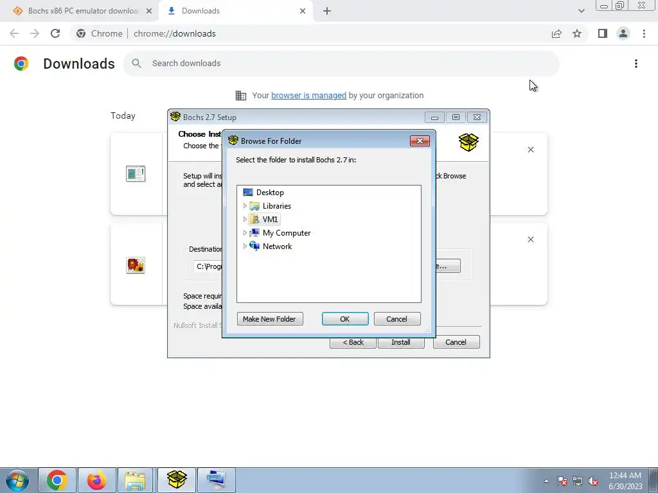This screenshot has width=658, height=493.
Task: Click Install in Bochs 2.7 Setup
Action: click(x=401, y=342)
